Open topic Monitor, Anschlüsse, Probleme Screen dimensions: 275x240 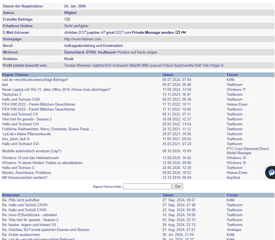point(26,173)
